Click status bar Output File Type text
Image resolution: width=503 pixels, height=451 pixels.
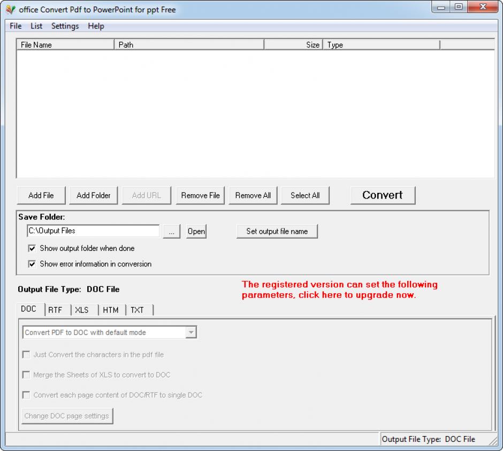pos(428,439)
